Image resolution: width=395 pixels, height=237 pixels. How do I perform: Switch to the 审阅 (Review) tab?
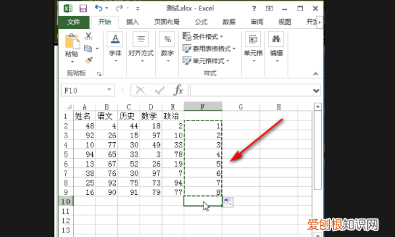click(x=257, y=22)
